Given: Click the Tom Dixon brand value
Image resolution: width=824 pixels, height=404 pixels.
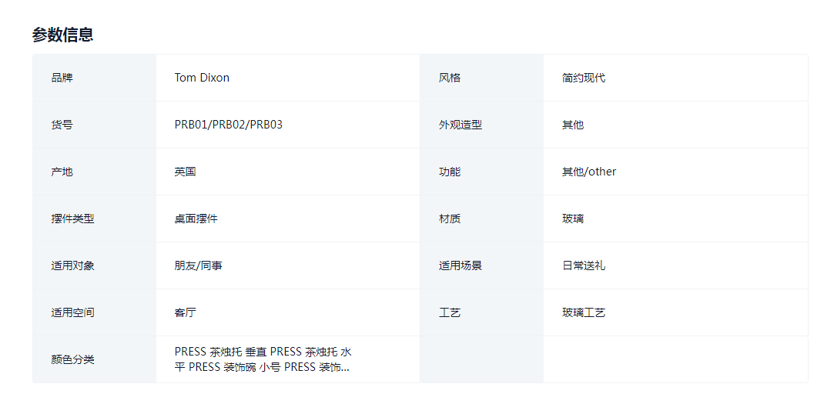Looking at the screenshot, I should (x=202, y=78).
